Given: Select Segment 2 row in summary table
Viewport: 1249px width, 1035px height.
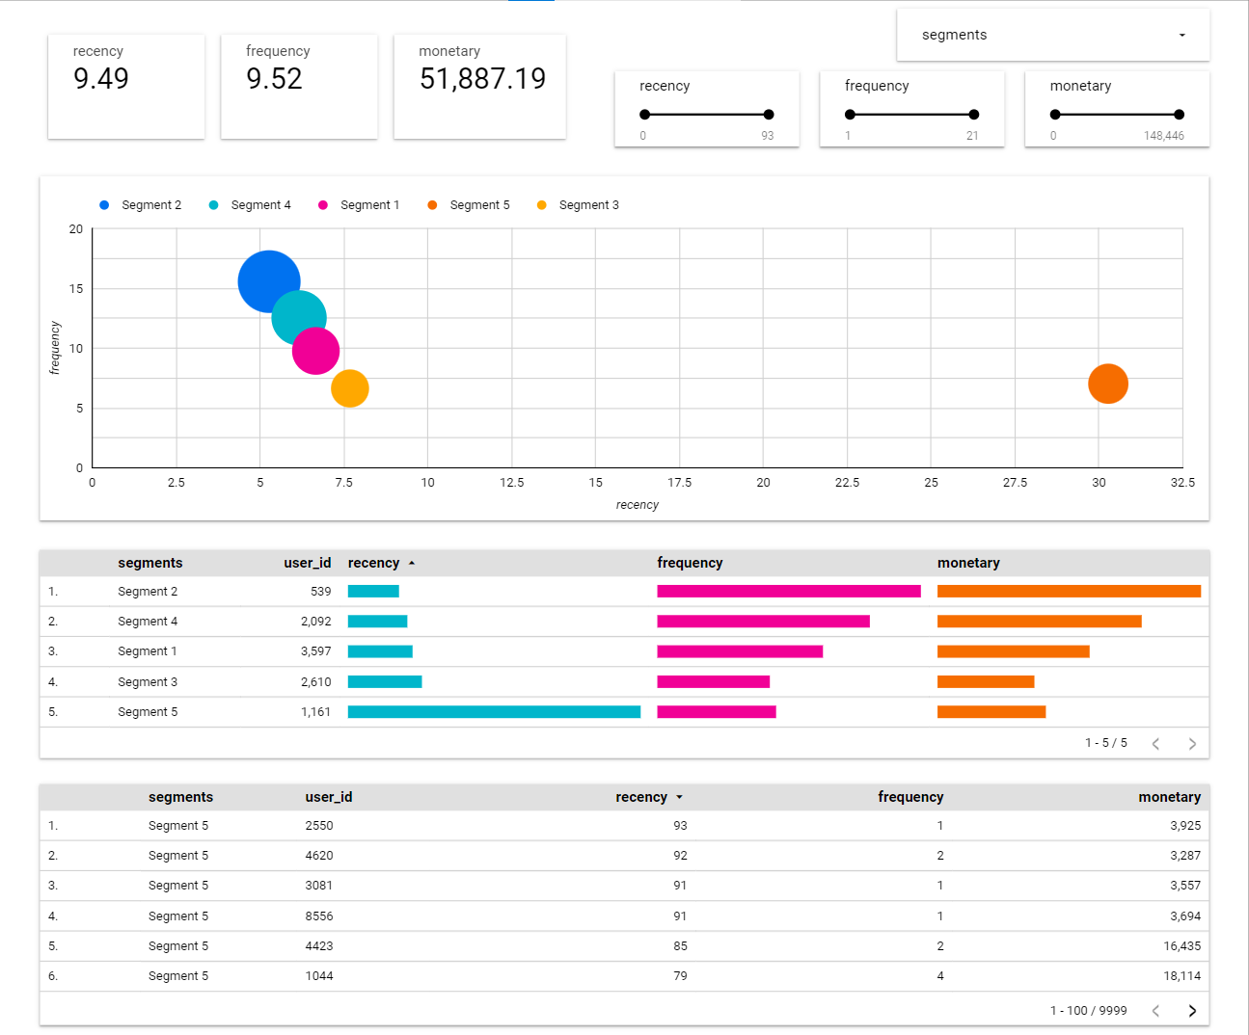Looking at the screenshot, I should point(624,592).
